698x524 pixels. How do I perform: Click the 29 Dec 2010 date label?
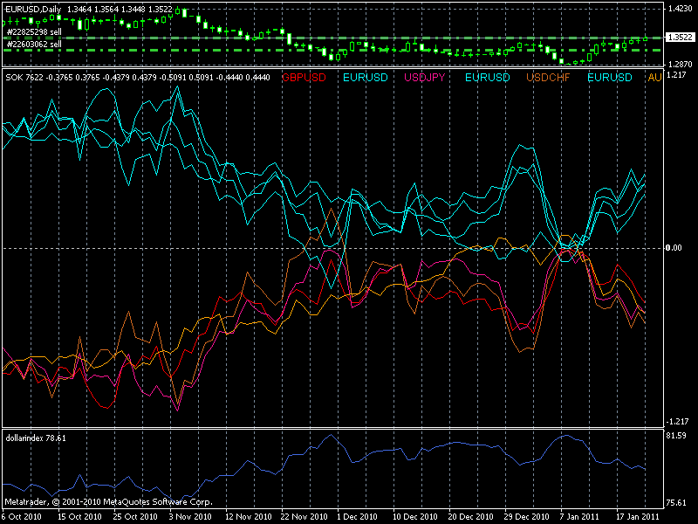527,517
